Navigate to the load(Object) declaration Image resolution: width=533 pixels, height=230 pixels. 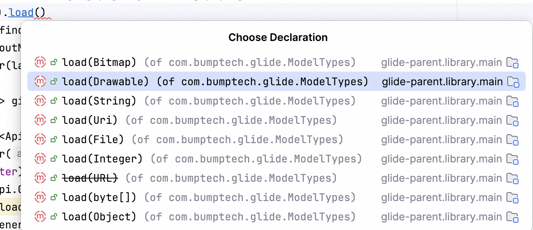[99, 217]
